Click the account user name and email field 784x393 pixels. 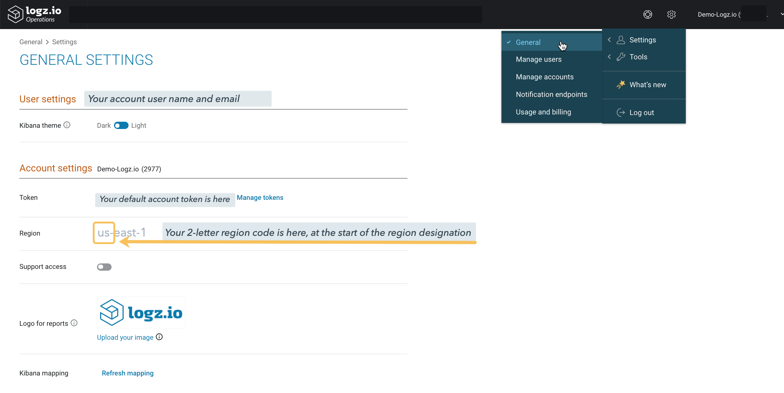tap(178, 99)
